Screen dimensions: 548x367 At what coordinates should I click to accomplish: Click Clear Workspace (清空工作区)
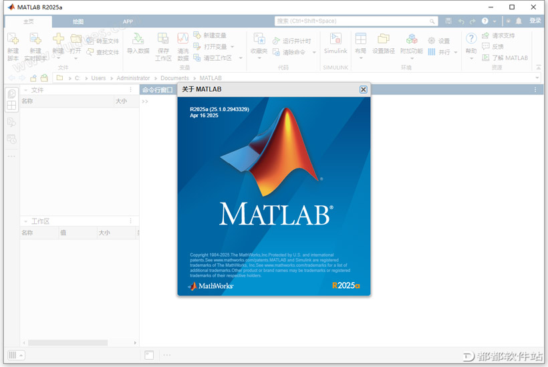(x=213, y=57)
